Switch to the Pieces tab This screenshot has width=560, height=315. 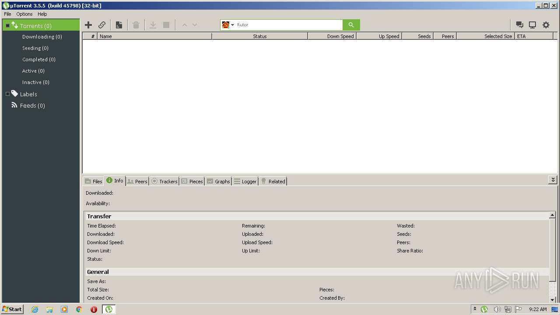(192, 181)
